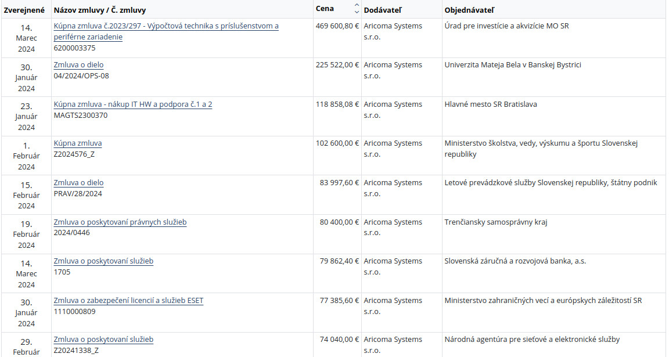Open the Kúpna zmluva link for Z2024576_Z

[x=78, y=143]
